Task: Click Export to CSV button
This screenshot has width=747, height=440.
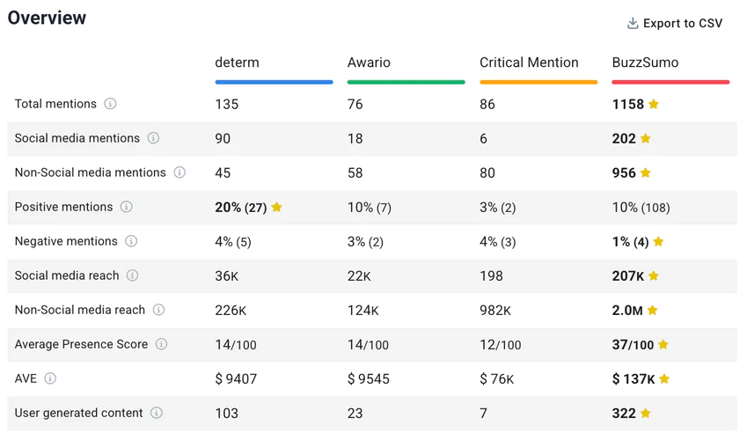Action: point(675,24)
